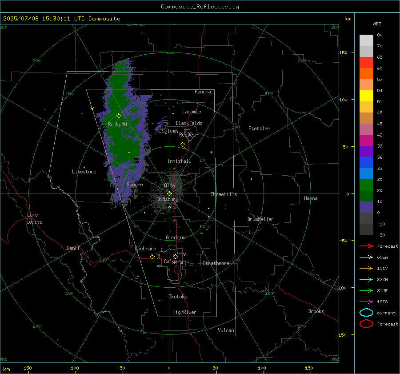The width and height of the screenshot is (400, 374).
Task: Click the Blackfalds city label
Action: 189,123
